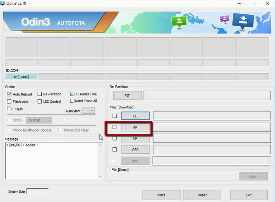Viewport: 275px width, 202px height.
Task: Click the CSC file button
Action: (x=135, y=150)
